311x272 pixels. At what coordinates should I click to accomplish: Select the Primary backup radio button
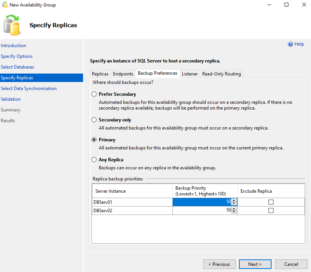pyautogui.click(x=94, y=140)
